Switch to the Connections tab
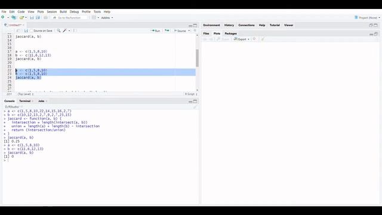 click(x=247, y=25)
